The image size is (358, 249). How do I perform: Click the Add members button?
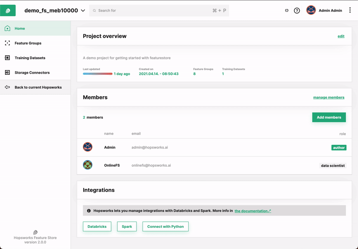coord(329,117)
